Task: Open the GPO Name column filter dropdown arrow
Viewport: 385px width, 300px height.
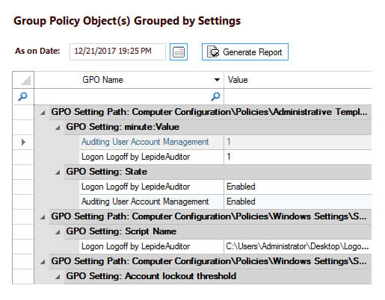Action: [x=217, y=80]
